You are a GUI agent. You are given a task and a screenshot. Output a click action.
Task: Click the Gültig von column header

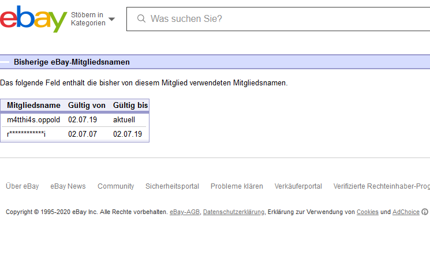click(x=87, y=106)
